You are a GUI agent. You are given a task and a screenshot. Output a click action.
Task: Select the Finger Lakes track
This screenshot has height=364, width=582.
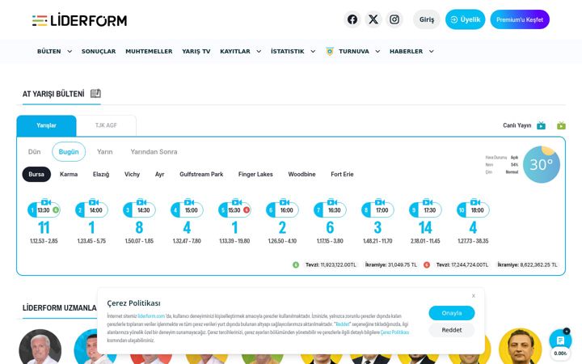pyautogui.click(x=255, y=174)
